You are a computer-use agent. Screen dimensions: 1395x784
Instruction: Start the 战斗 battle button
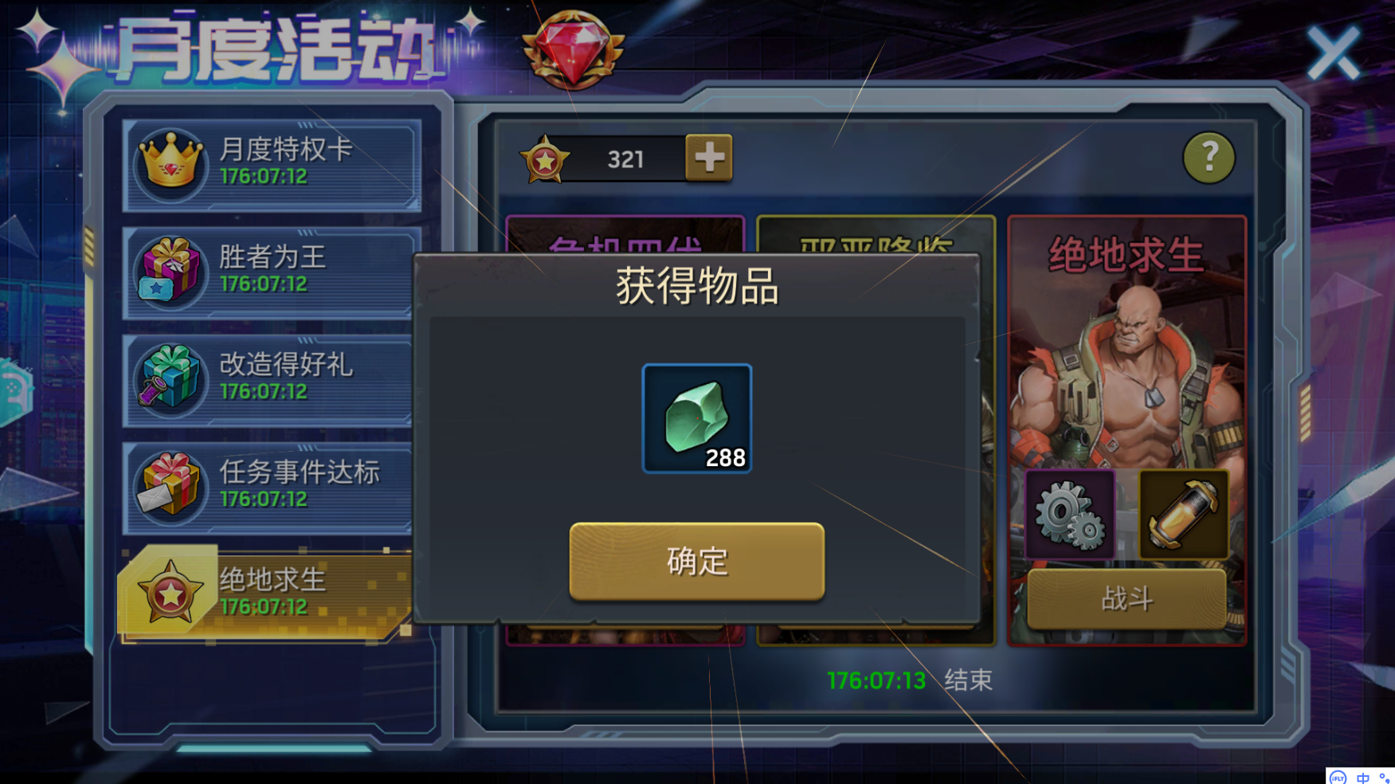1126,598
